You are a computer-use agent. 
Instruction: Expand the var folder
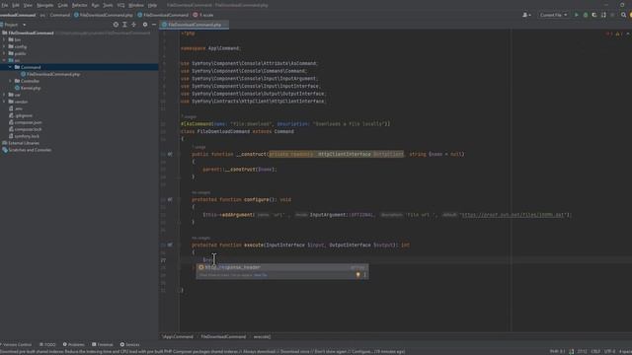[x=4, y=95]
